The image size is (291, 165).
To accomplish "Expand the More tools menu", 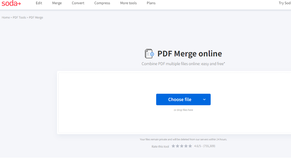I will point(128,3).
